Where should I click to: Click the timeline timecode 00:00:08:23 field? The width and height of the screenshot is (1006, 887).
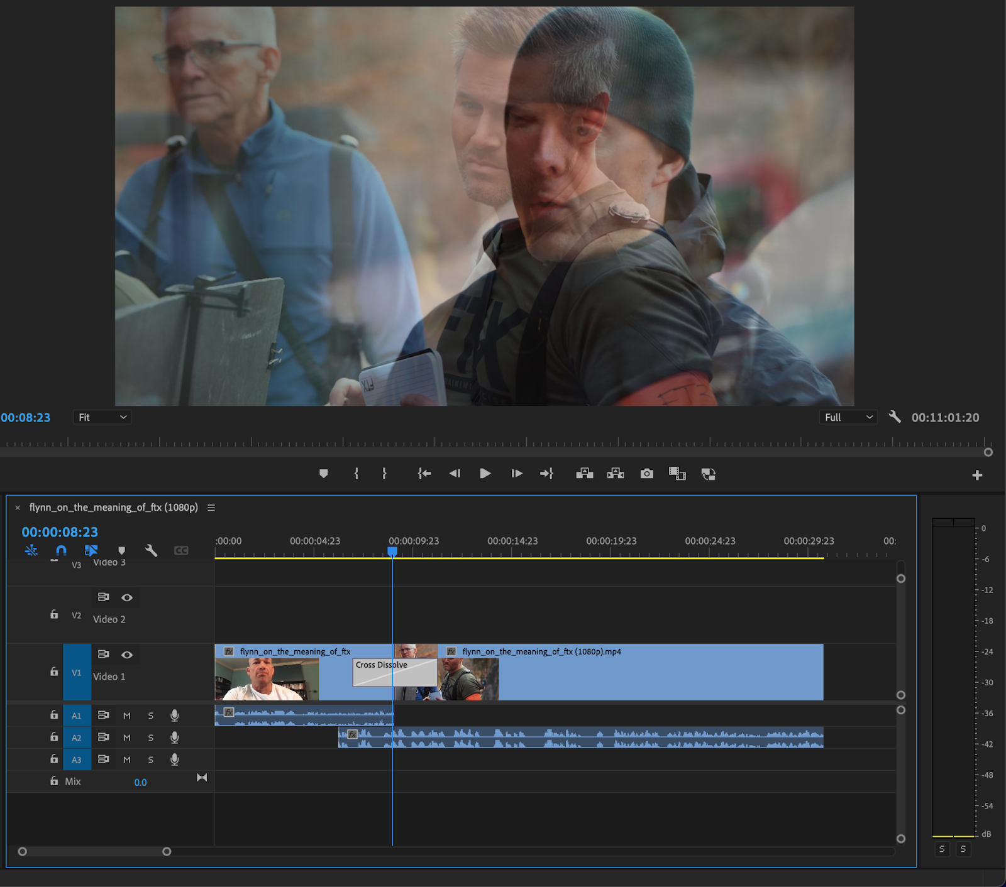pos(60,532)
